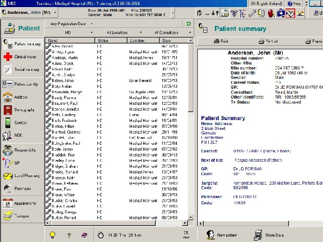Select patient Belayo, Jaime row
The height and width of the screenshot is (242, 323).
click(x=116, y=81)
